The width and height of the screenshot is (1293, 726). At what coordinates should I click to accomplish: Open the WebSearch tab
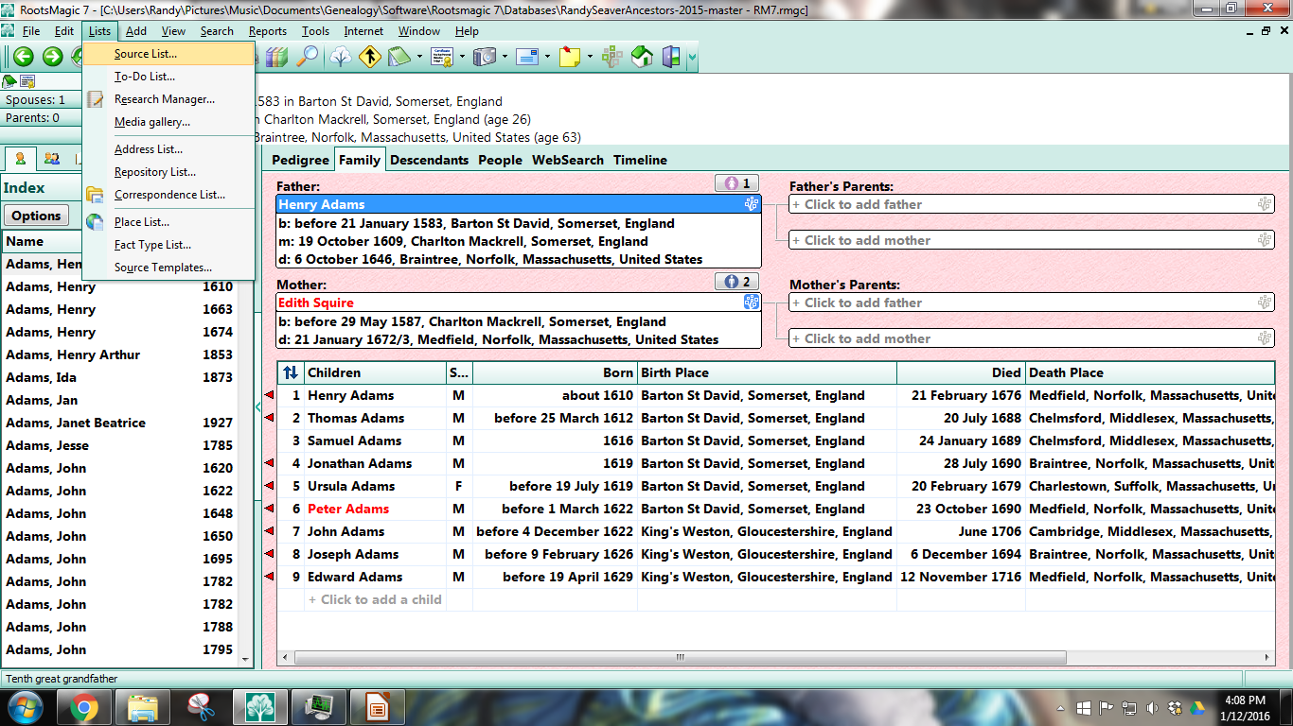[x=568, y=160]
